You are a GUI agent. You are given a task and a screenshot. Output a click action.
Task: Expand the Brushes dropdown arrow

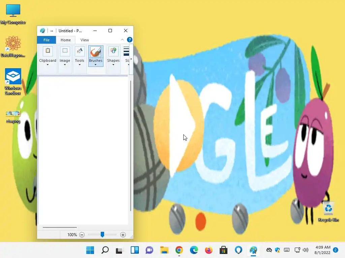click(95, 65)
